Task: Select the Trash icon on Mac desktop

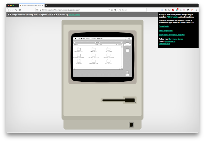Action: (127, 73)
